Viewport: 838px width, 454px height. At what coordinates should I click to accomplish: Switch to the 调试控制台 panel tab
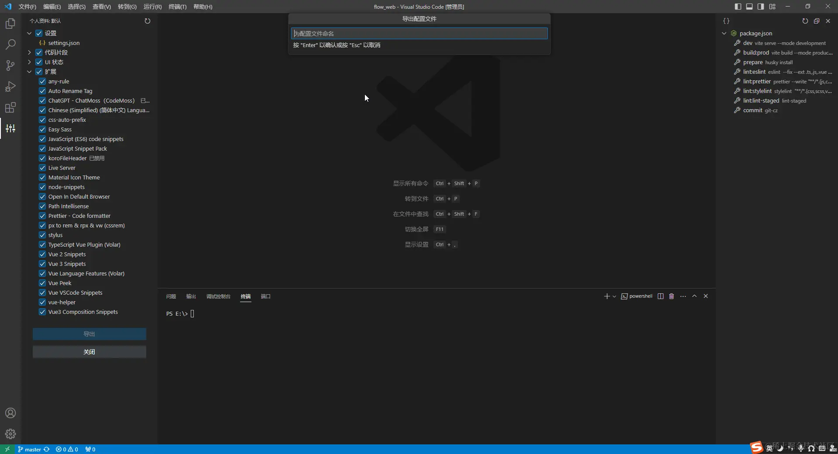218,296
